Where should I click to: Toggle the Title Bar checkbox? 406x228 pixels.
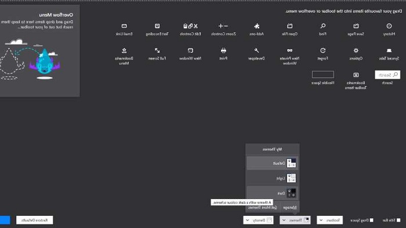pyautogui.click(x=398, y=220)
